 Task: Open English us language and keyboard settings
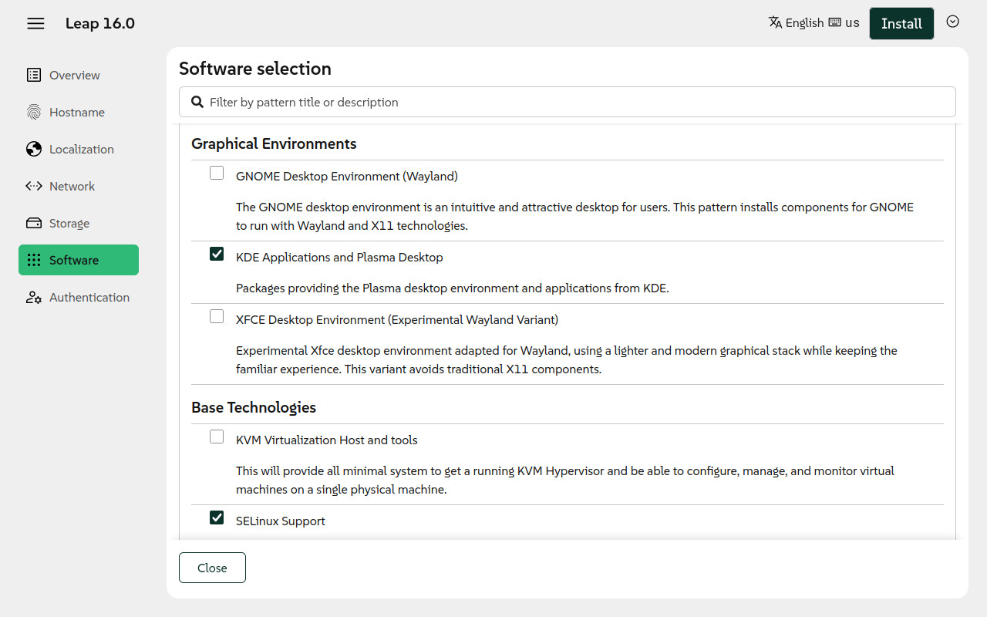[814, 23]
